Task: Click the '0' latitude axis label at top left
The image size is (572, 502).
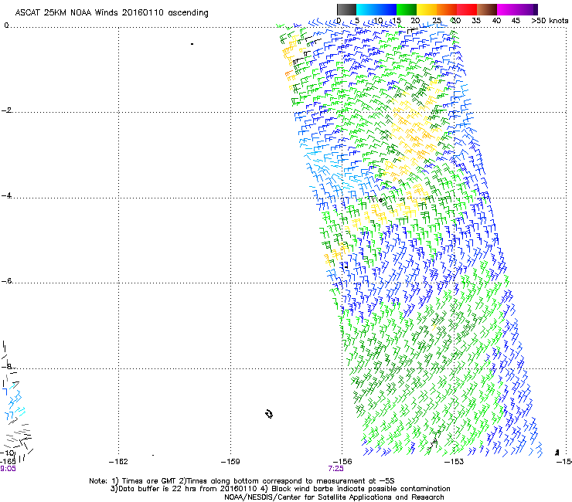Action: [x=6, y=25]
